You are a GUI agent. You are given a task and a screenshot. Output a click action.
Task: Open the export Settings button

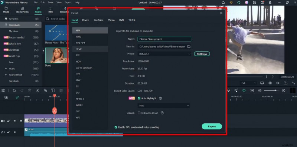pos(202,54)
